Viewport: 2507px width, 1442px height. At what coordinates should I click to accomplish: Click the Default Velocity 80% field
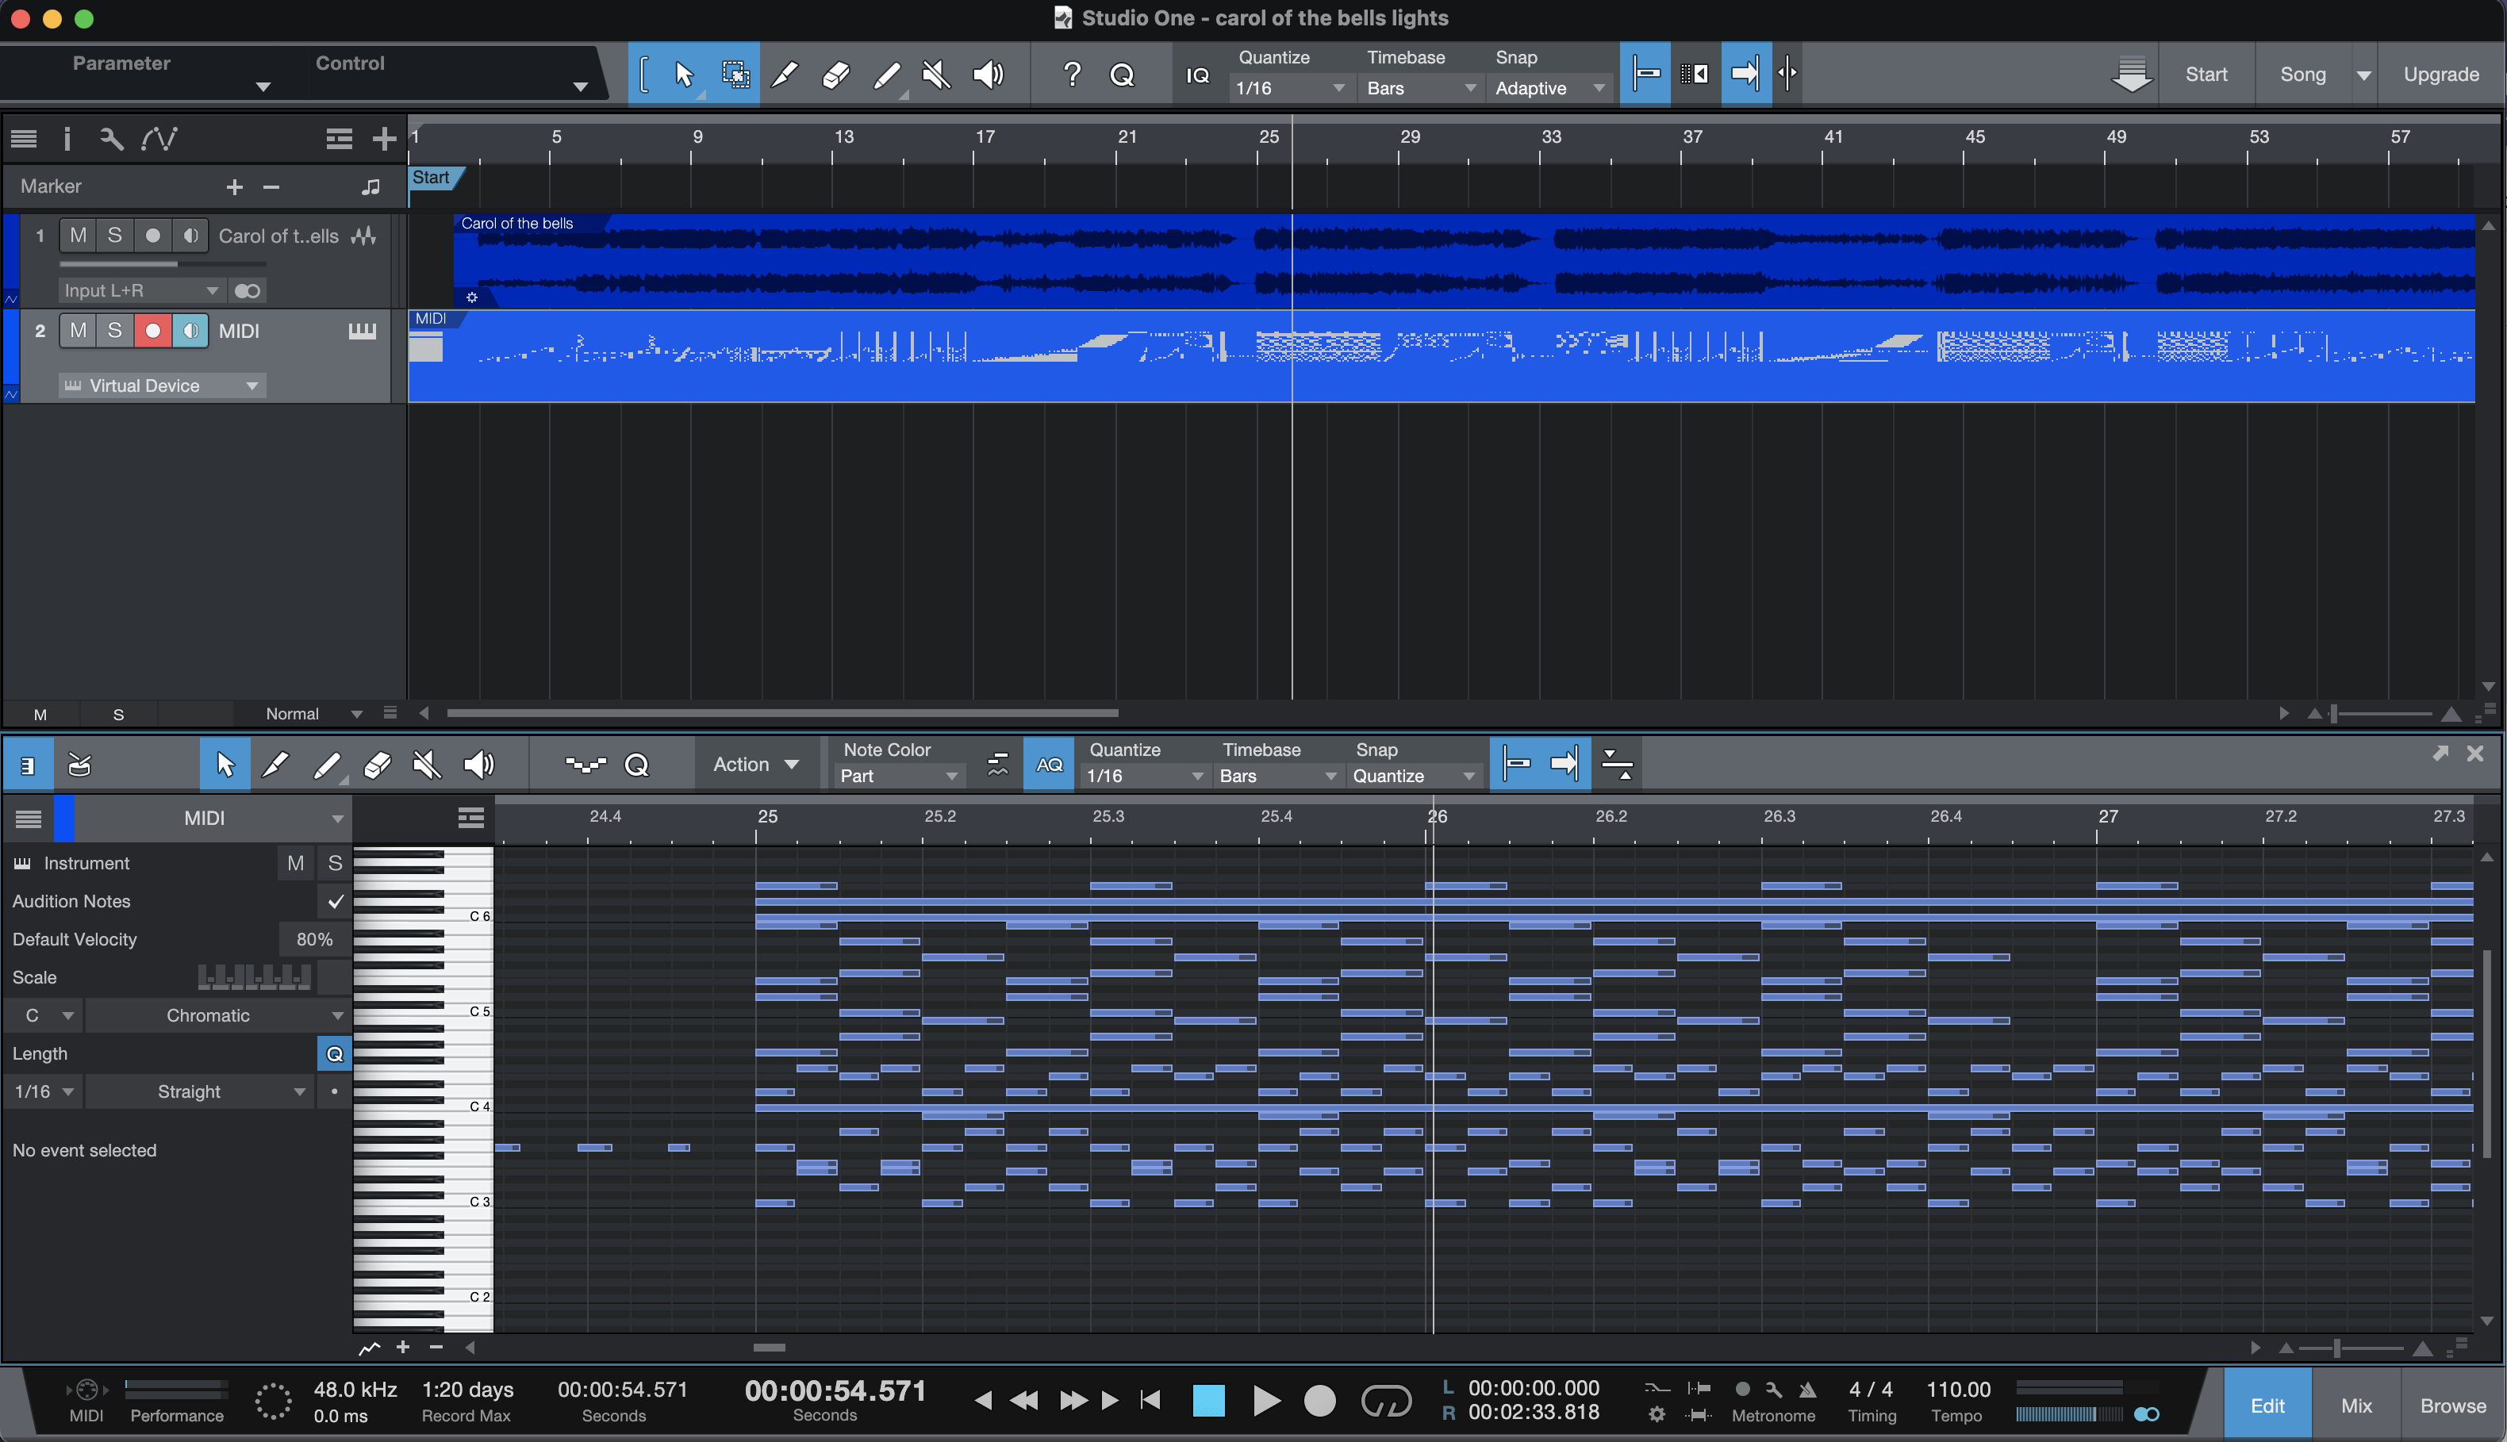314,939
